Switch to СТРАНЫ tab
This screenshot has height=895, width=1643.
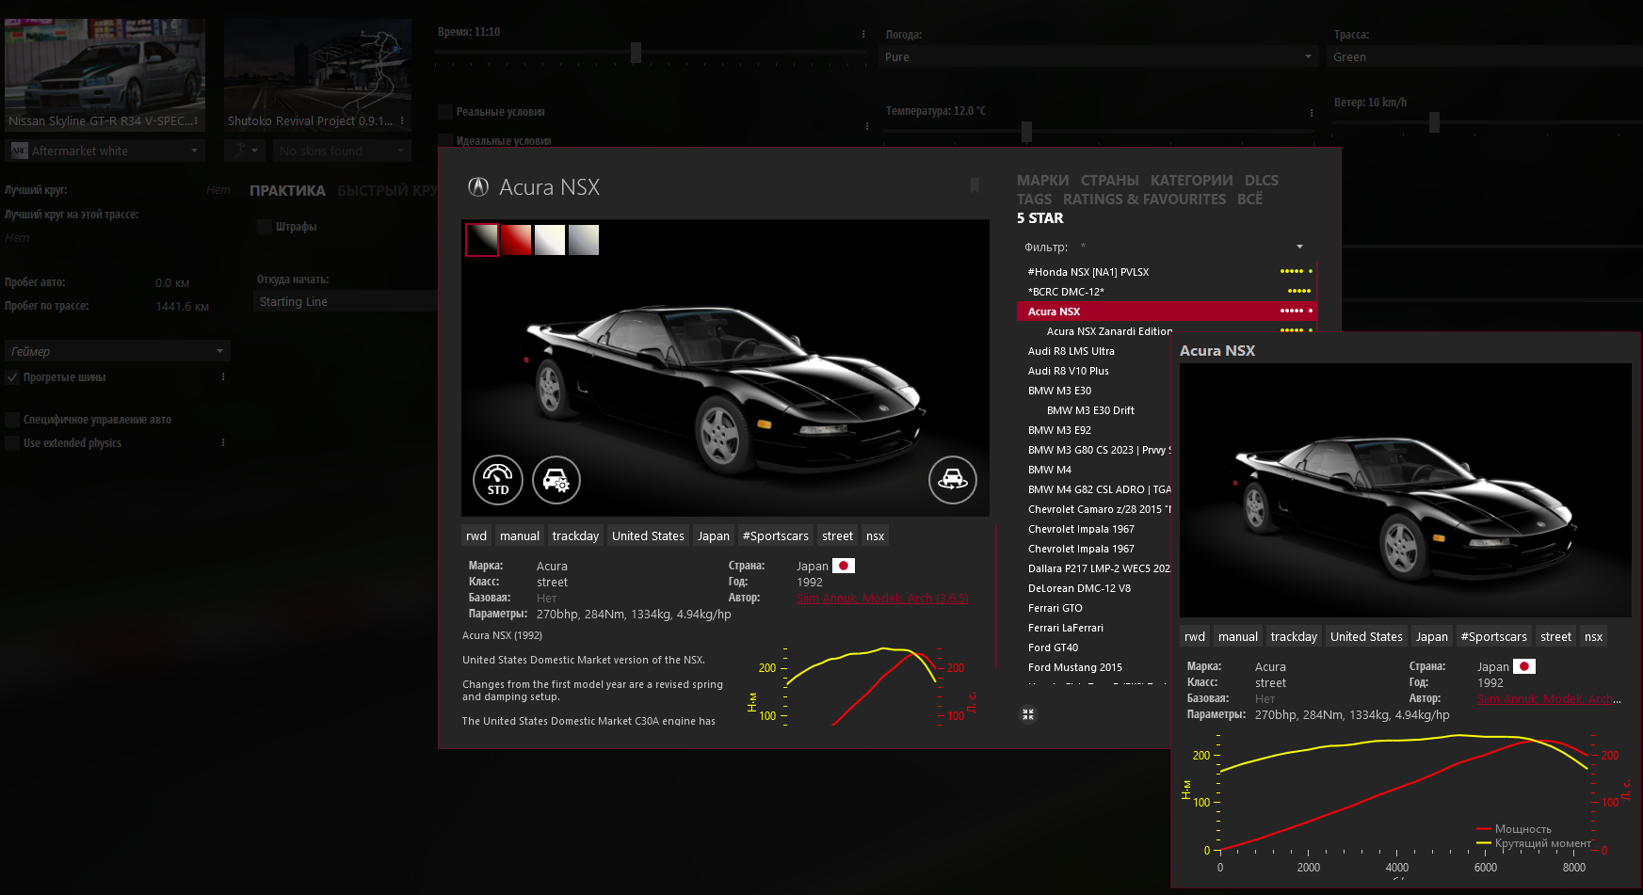click(x=1109, y=181)
